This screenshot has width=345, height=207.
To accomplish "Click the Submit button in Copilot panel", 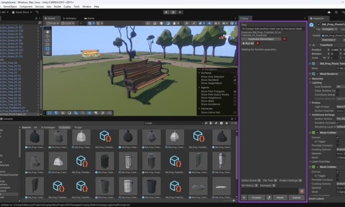I will click(296, 198).
